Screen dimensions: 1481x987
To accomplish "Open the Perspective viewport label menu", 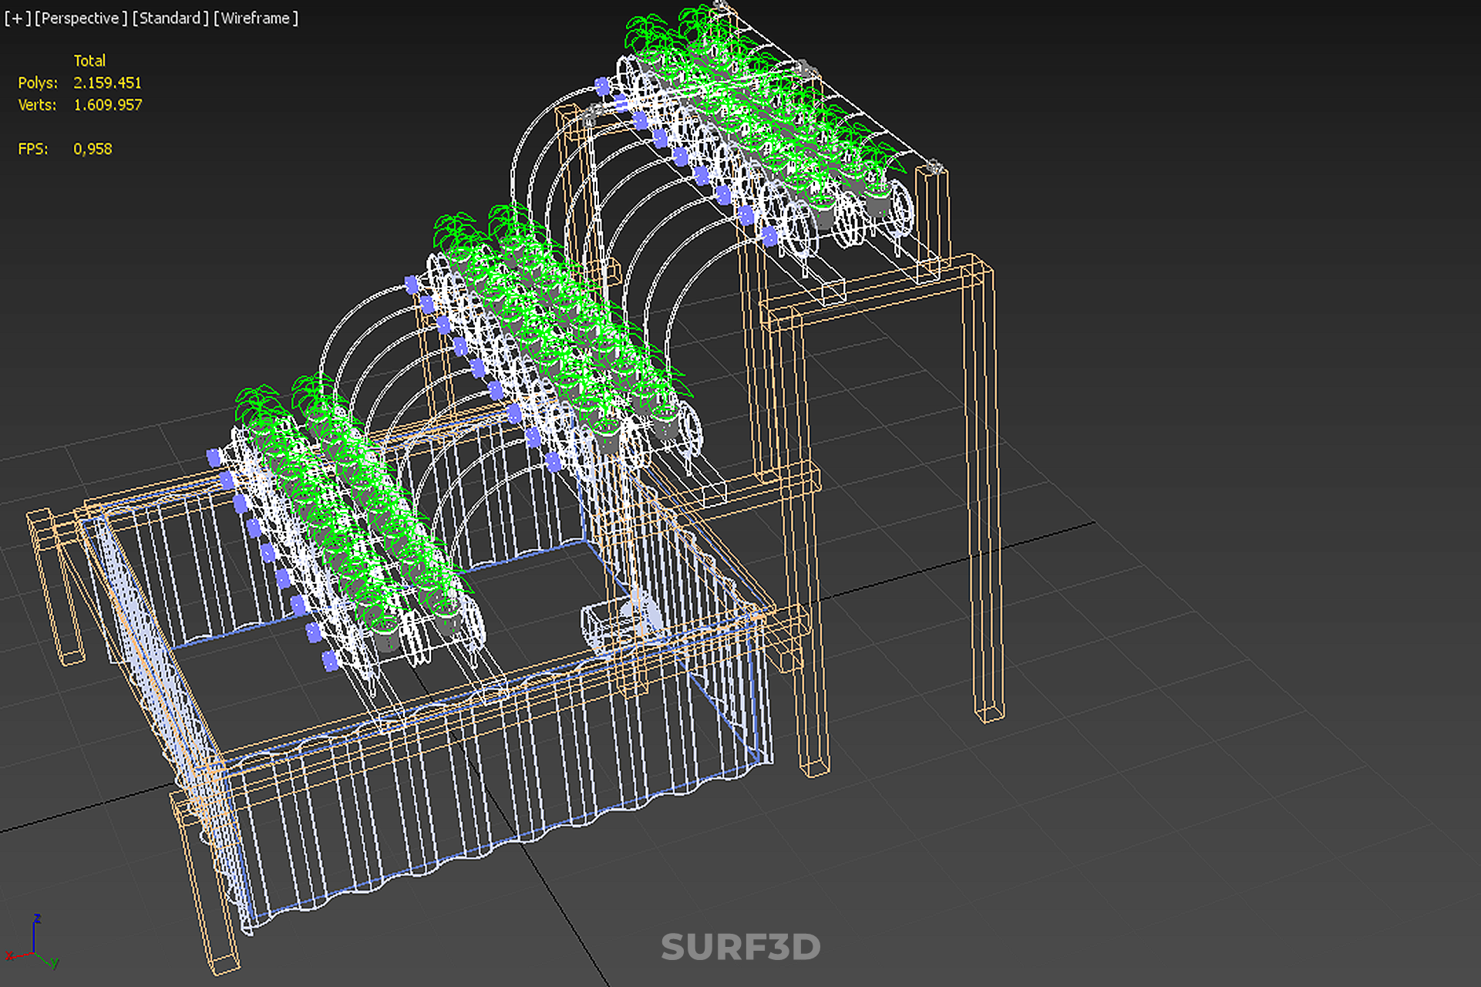I will click(80, 18).
